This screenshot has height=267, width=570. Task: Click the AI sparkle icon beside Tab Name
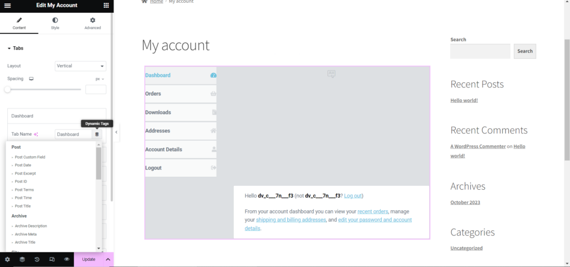(36, 135)
